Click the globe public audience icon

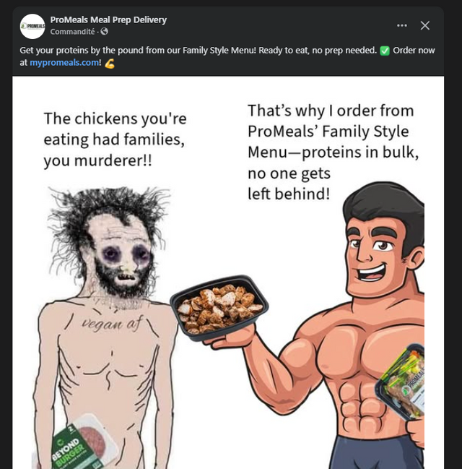(x=104, y=31)
